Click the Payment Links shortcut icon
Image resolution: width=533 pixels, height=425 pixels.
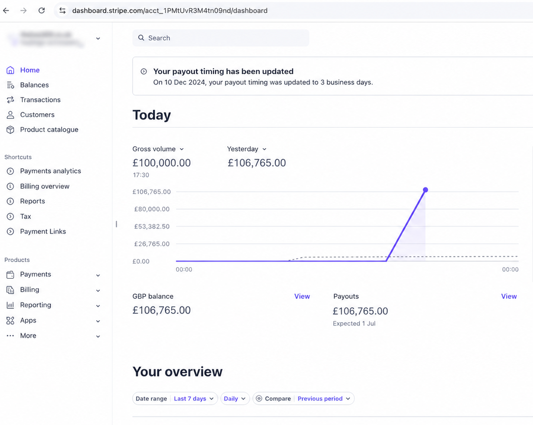click(11, 231)
